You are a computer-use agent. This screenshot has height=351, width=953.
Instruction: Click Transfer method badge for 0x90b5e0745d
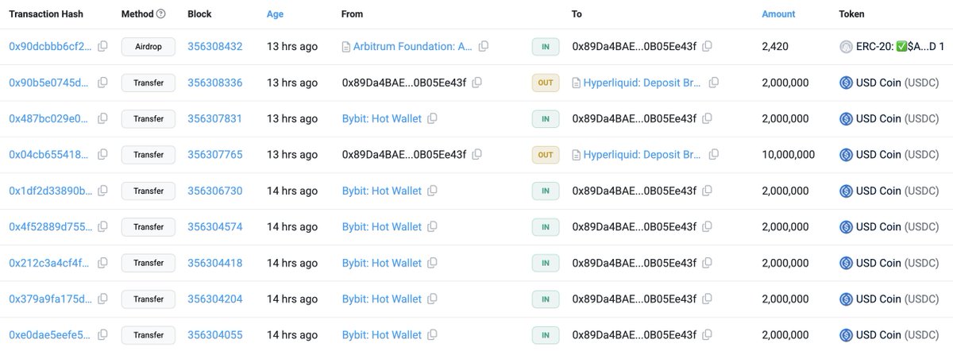coord(149,83)
